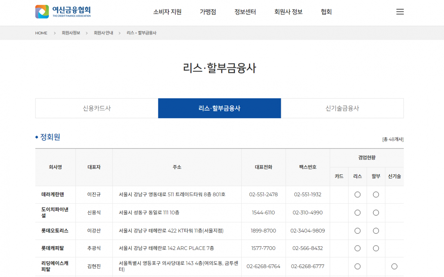Click the Credit Finance Association logo
444x277 pixels.
(x=63, y=11)
